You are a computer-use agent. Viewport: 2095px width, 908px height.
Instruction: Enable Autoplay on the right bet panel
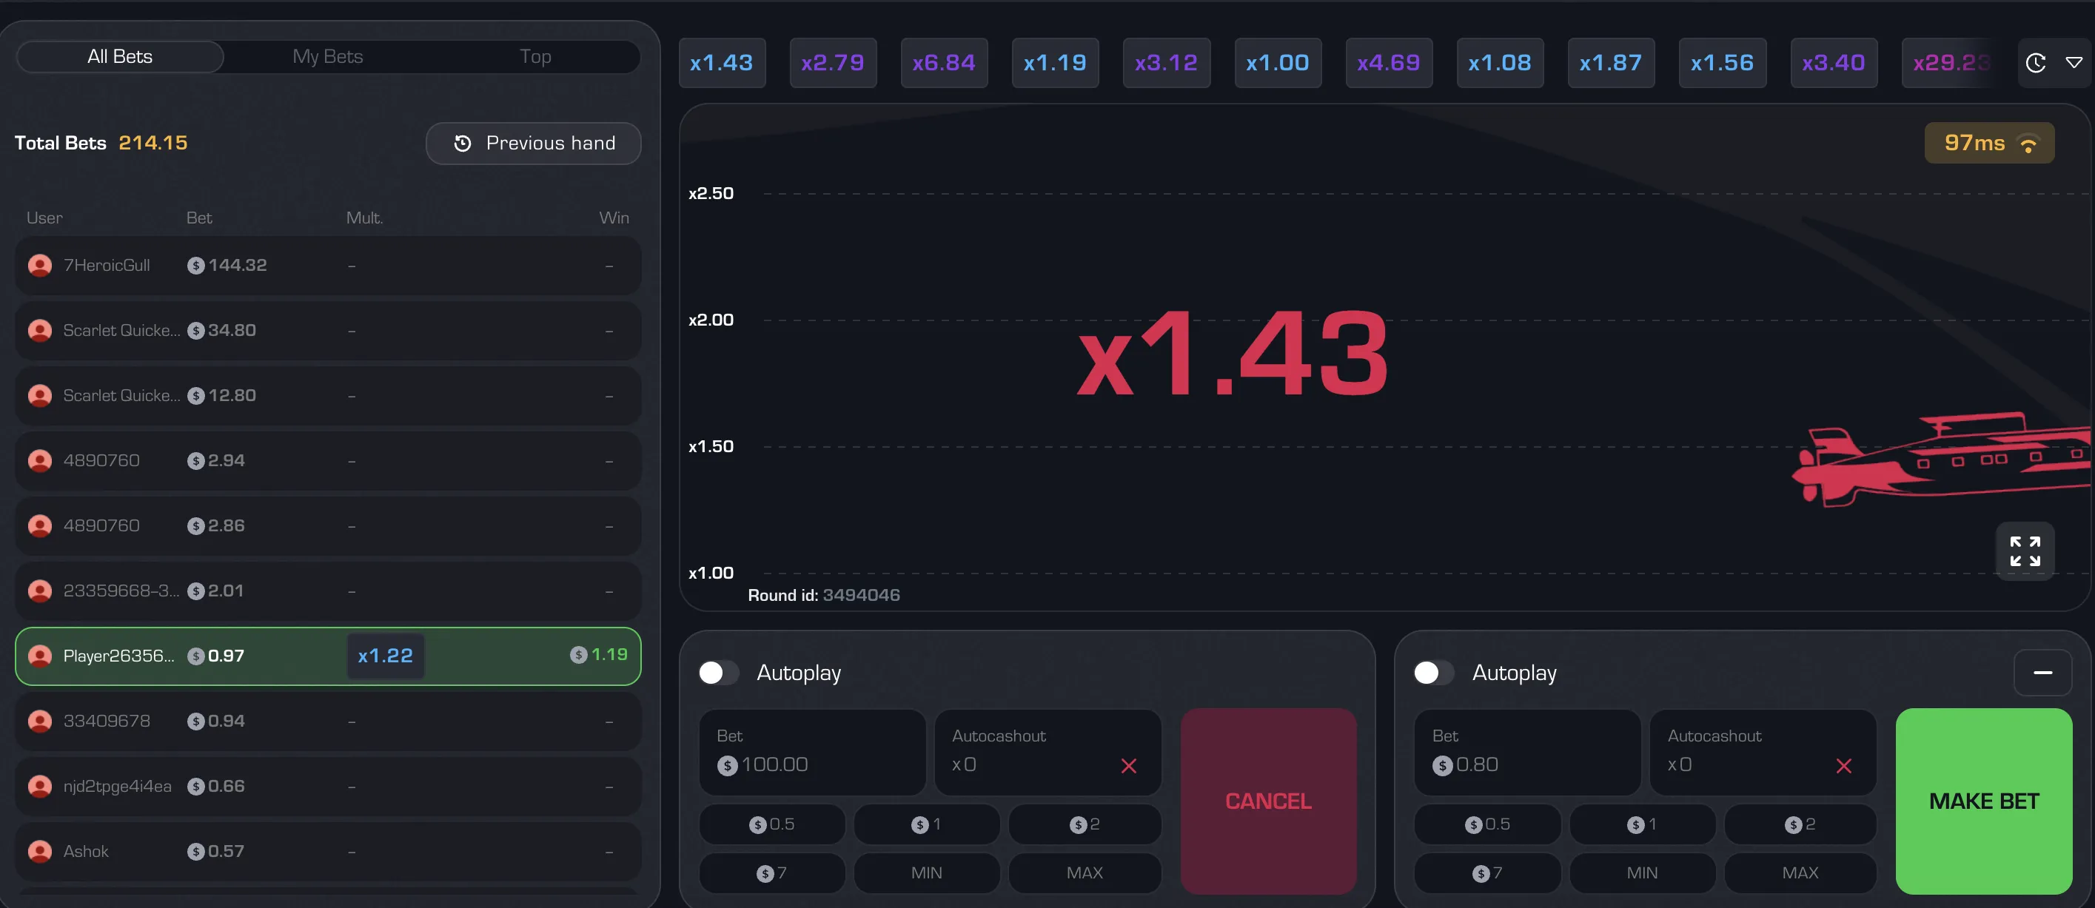pyautogui.click(x=1433, y=673)
